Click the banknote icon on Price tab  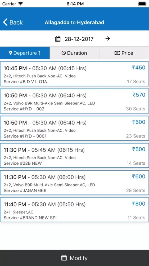click(117, 53)
